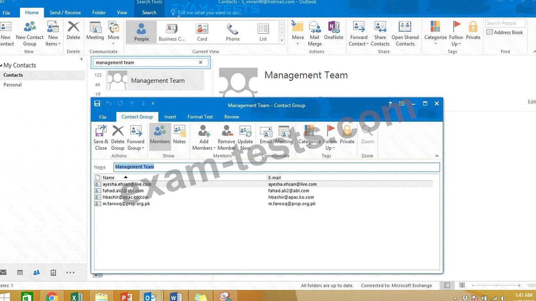Image resolution: width=536 pixels, height=301 pixels.
Task: Click Delete in Outlook Home ribbon
Action: coord(73,31)
